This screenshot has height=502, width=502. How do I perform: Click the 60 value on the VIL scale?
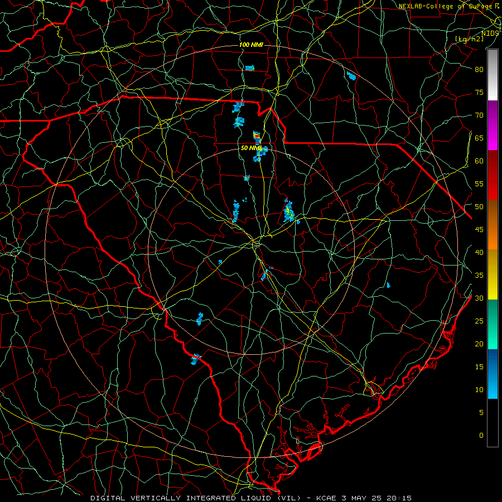(479, 161)
